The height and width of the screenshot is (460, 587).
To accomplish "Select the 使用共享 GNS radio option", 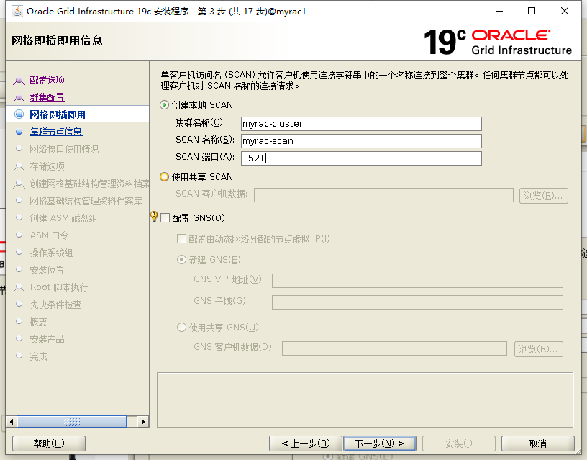I will tap(181, 328).
